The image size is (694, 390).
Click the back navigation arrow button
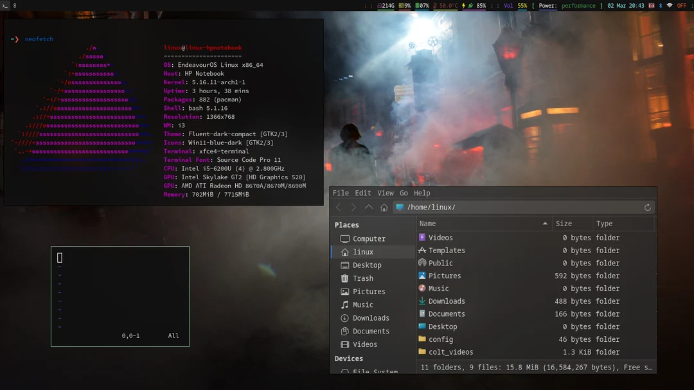click(339, 207)
